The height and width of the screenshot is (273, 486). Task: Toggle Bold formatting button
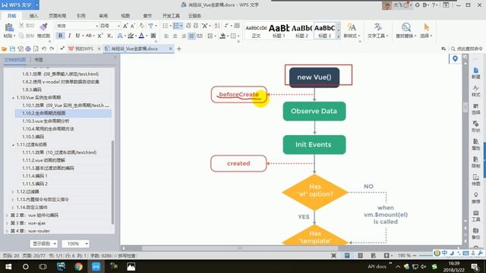(61, 36)
